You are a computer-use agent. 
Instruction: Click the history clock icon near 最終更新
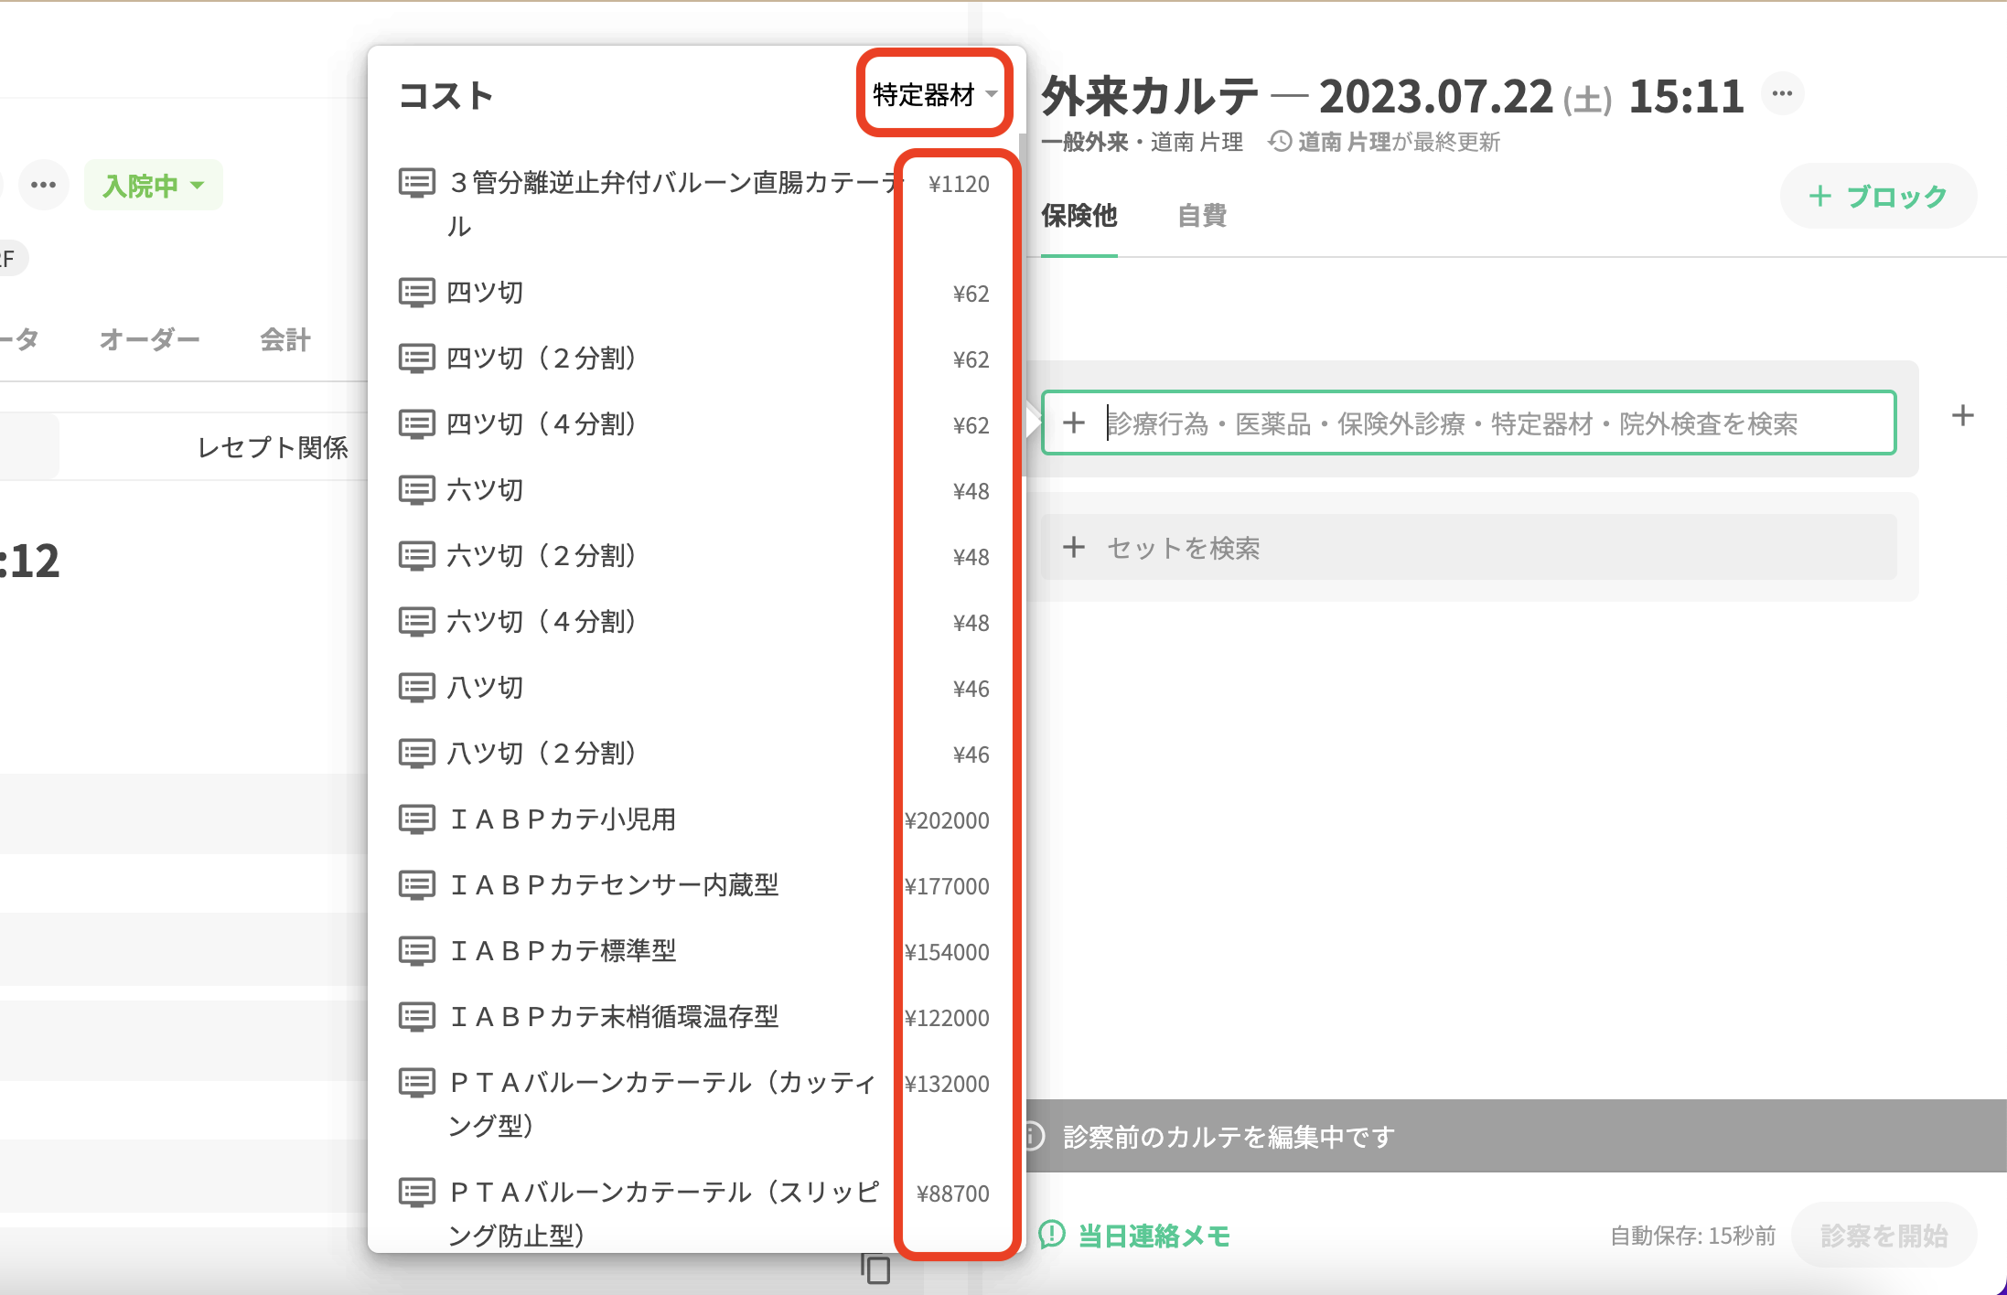[1280, 142]
